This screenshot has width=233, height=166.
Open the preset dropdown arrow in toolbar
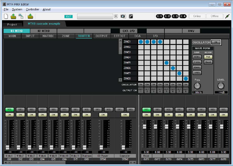(x=116, y=16)
